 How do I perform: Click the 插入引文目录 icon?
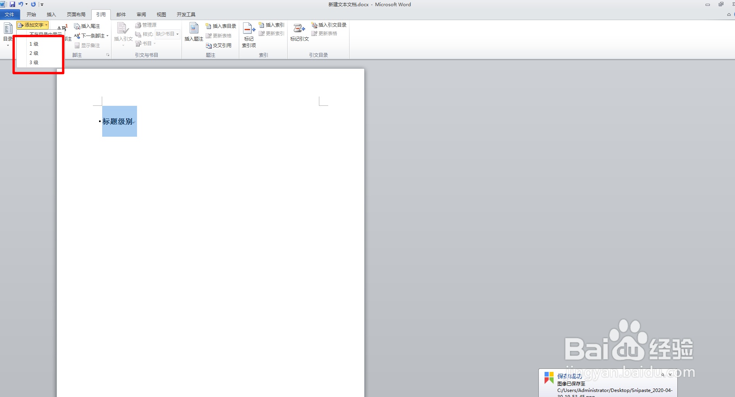(x=329, y=24)
